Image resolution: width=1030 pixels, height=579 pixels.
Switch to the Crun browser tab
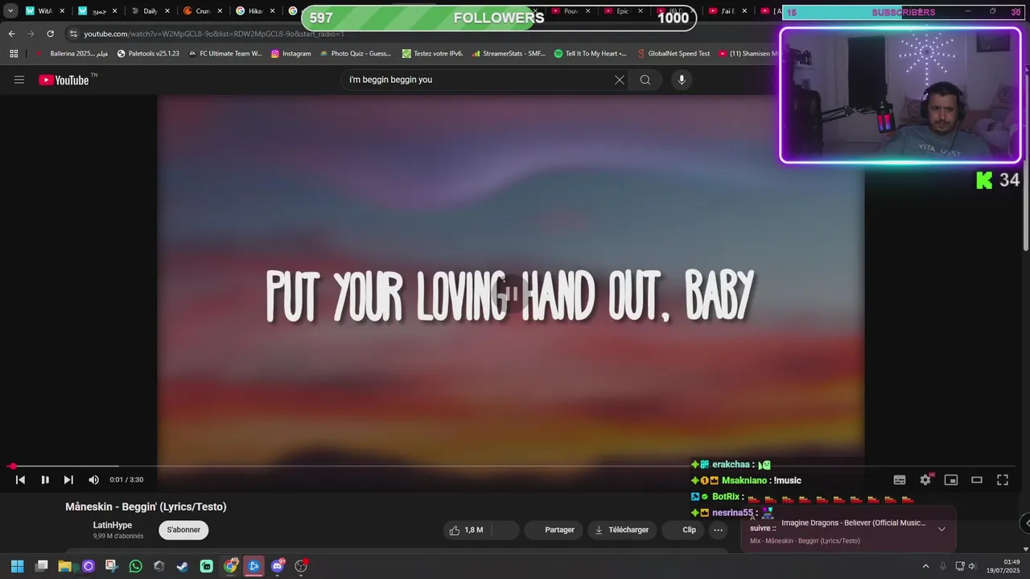202,11
